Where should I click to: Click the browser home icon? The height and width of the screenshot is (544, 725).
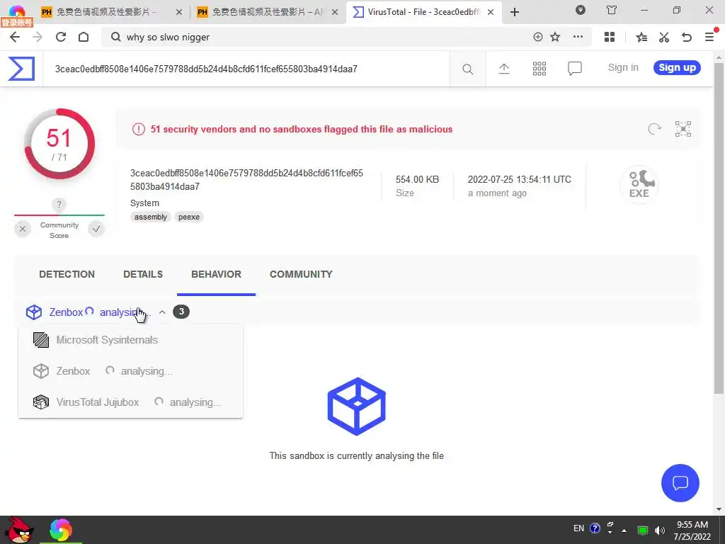[x=84, y=37]
